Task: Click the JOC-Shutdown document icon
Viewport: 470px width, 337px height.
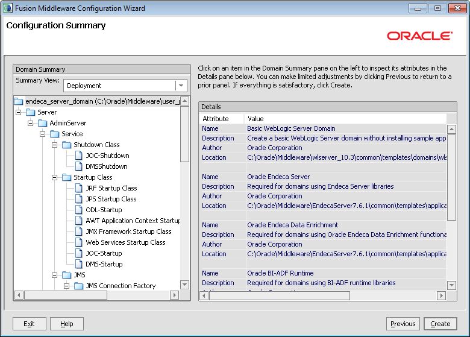Action: pos(78,156)
